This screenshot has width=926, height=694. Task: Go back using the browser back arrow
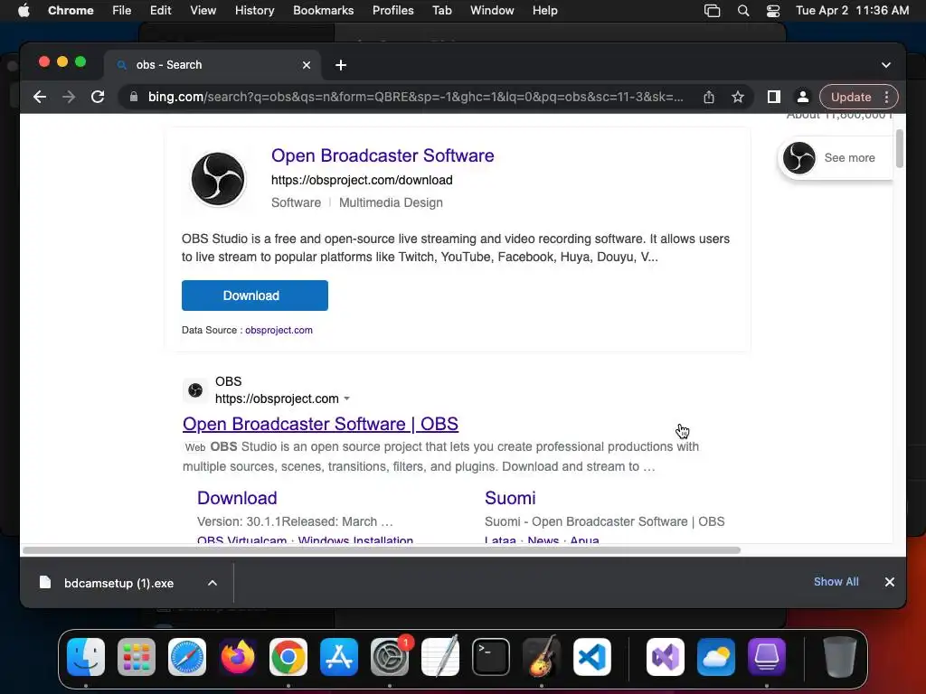coord(40,97)
